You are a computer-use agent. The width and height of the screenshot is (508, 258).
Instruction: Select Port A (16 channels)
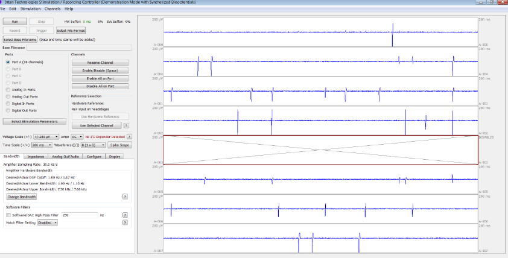click(25, 62)
